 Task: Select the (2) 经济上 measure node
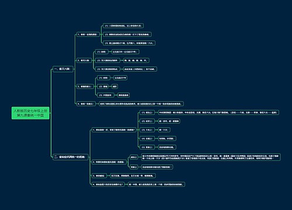pyautogui.click(x=147, y=121)
